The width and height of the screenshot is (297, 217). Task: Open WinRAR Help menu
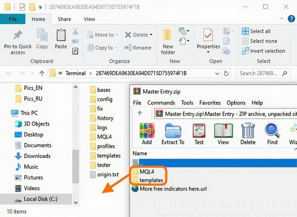point(257,103)
